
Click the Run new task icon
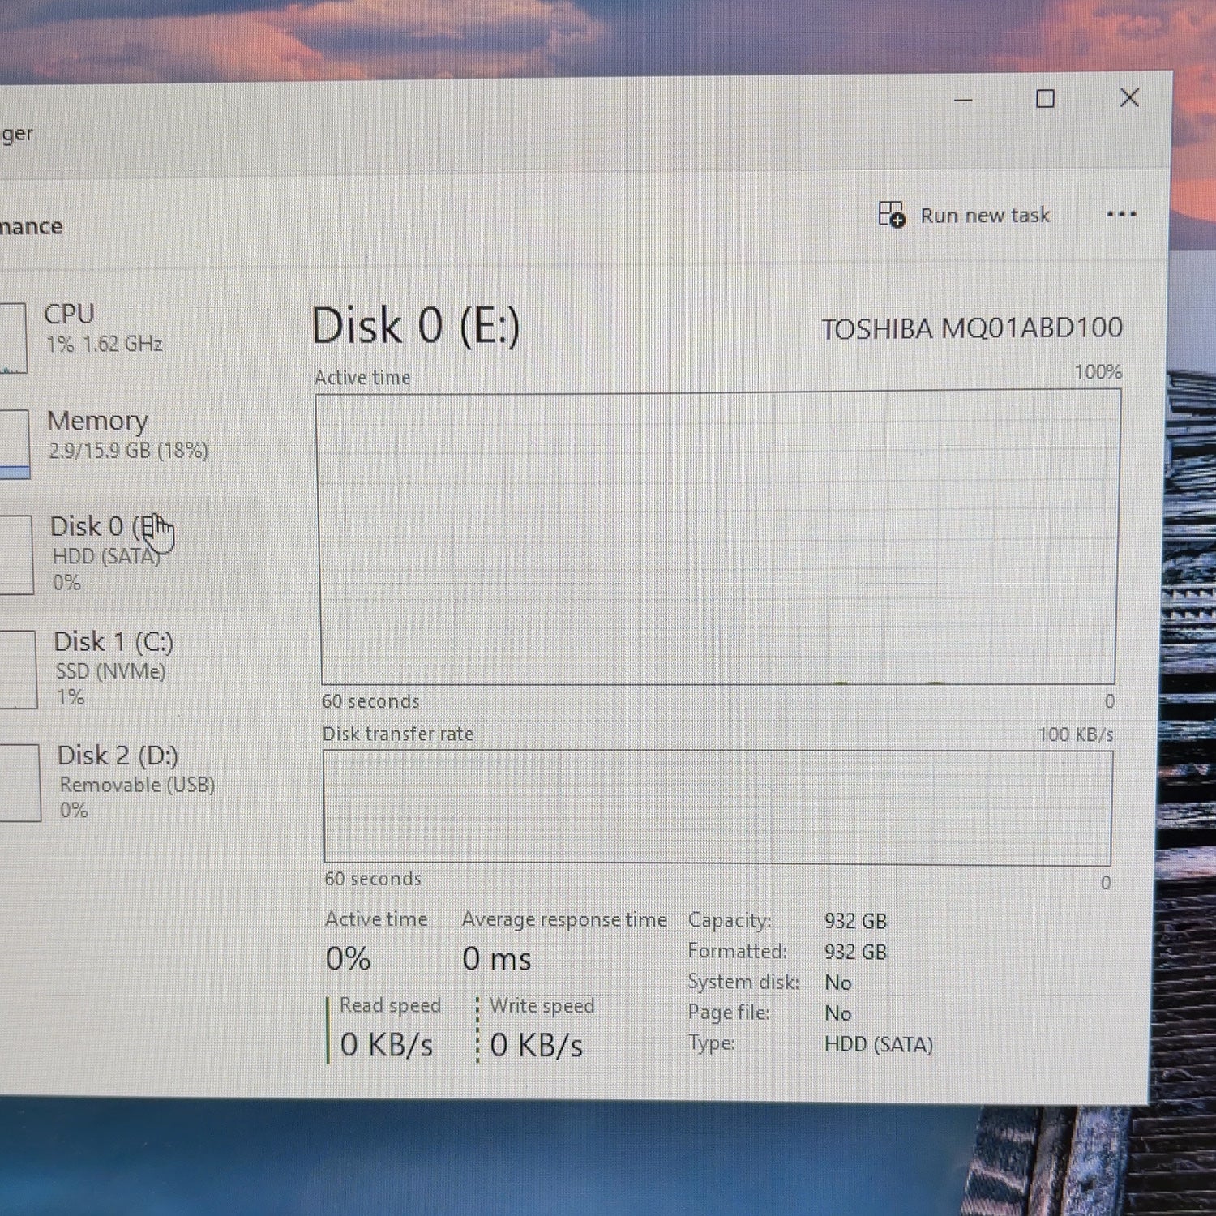pos(892,215)
